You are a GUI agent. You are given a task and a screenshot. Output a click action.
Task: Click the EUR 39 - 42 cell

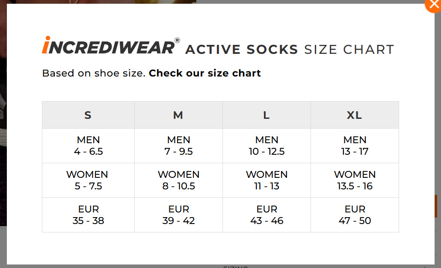(x=179, y=215)
